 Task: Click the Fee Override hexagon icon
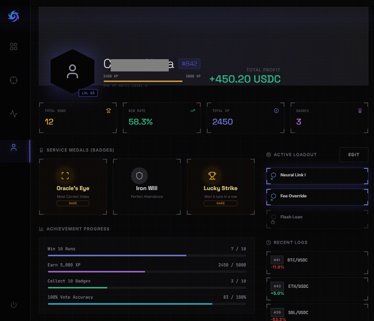coord(273,196)
